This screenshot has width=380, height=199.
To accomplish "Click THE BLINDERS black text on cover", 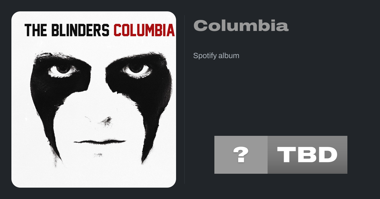I will (x=67, y=30).
